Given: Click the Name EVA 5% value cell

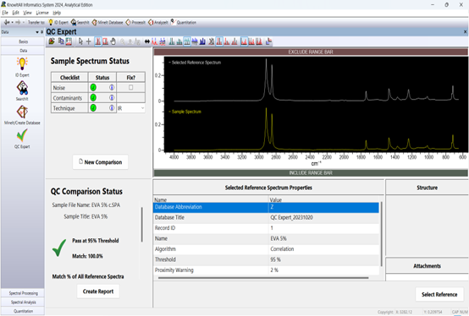Looking at the screenshot, I should tap(323, 238).
